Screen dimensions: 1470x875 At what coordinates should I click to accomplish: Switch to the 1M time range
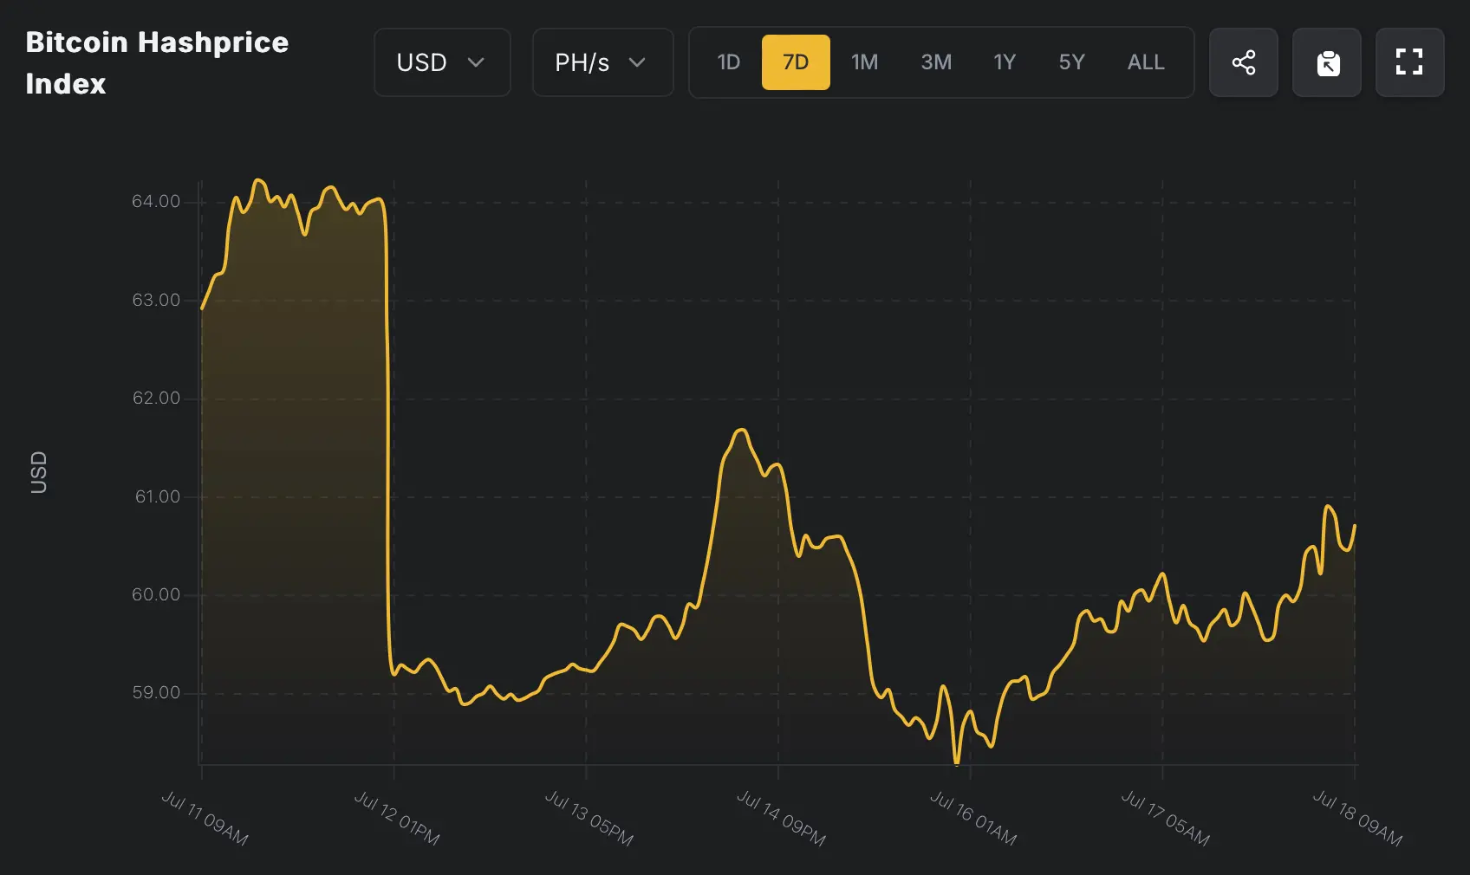pos(864,62)
